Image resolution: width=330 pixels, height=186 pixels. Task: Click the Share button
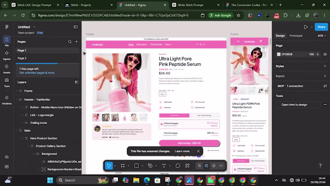click(x=321, y=27)
